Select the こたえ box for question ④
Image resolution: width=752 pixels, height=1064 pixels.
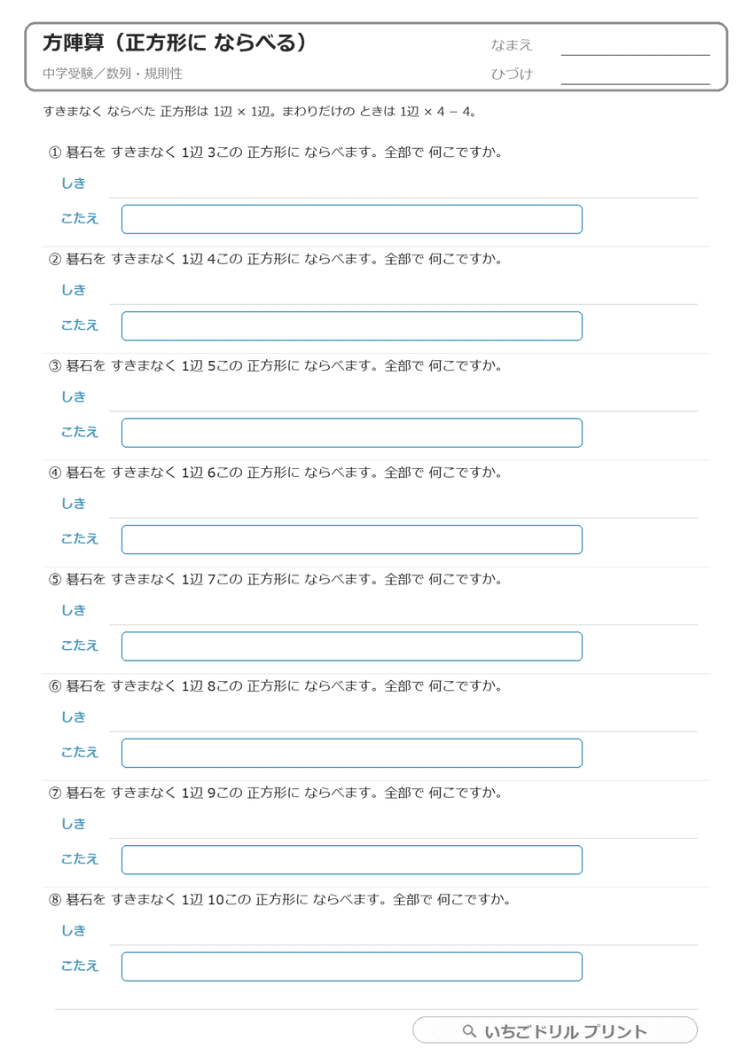coord(352,539)
